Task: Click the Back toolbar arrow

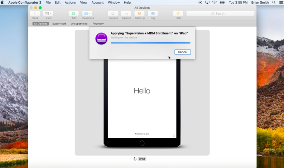Action: [35, 13]
